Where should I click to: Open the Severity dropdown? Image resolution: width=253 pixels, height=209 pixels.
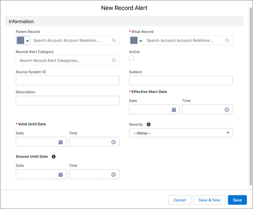[x=180, y=133]
